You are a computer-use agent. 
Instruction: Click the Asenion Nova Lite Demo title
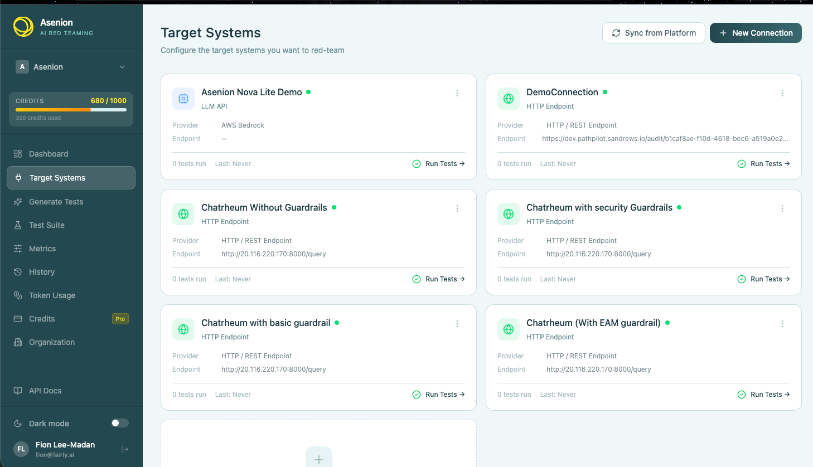click(251, 92)
